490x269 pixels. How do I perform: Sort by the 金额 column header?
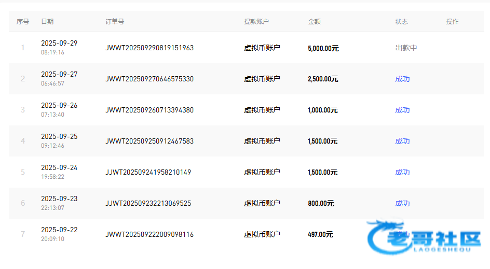[314, 21]
